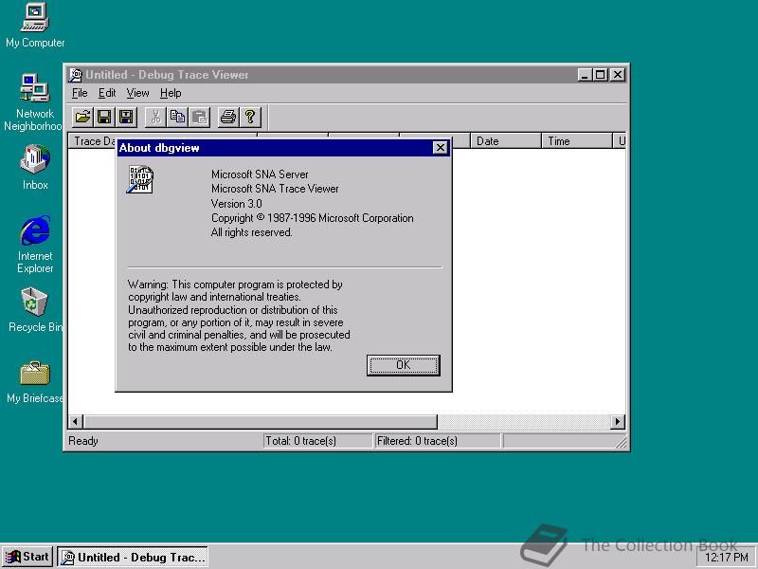Close the About dbgview dialog
The image size is (758, 569).
click(x=440, y=148)
